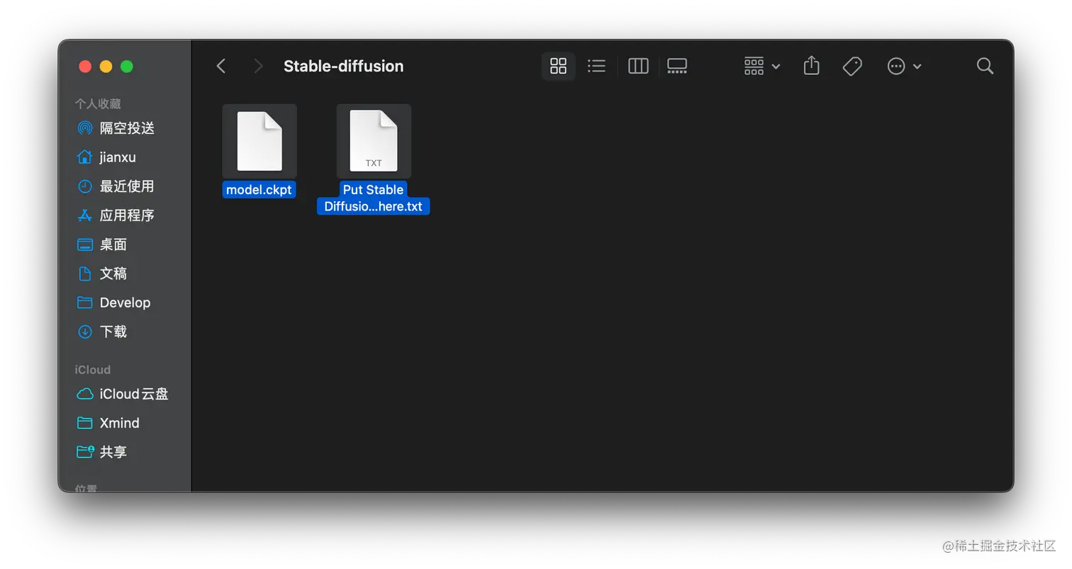The image size is (1072, 569).
Task: Open 隔空投送 in the sidebar
Action: click(x=127, y=128)
